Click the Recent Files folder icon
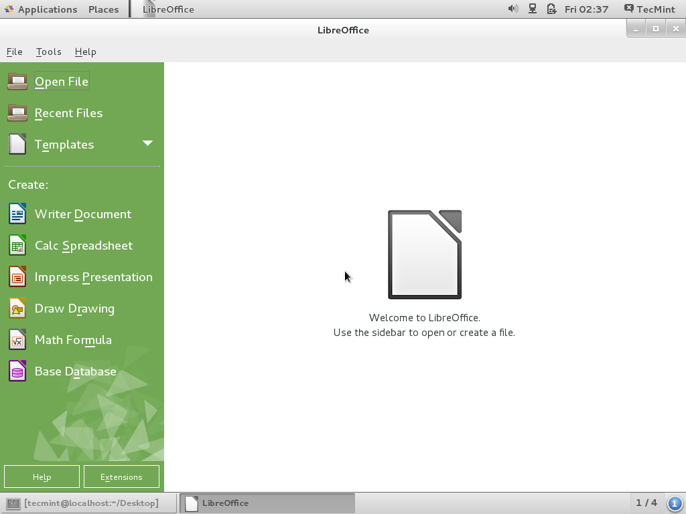Screen dimensions: 686x514 [x=17, y=112]
